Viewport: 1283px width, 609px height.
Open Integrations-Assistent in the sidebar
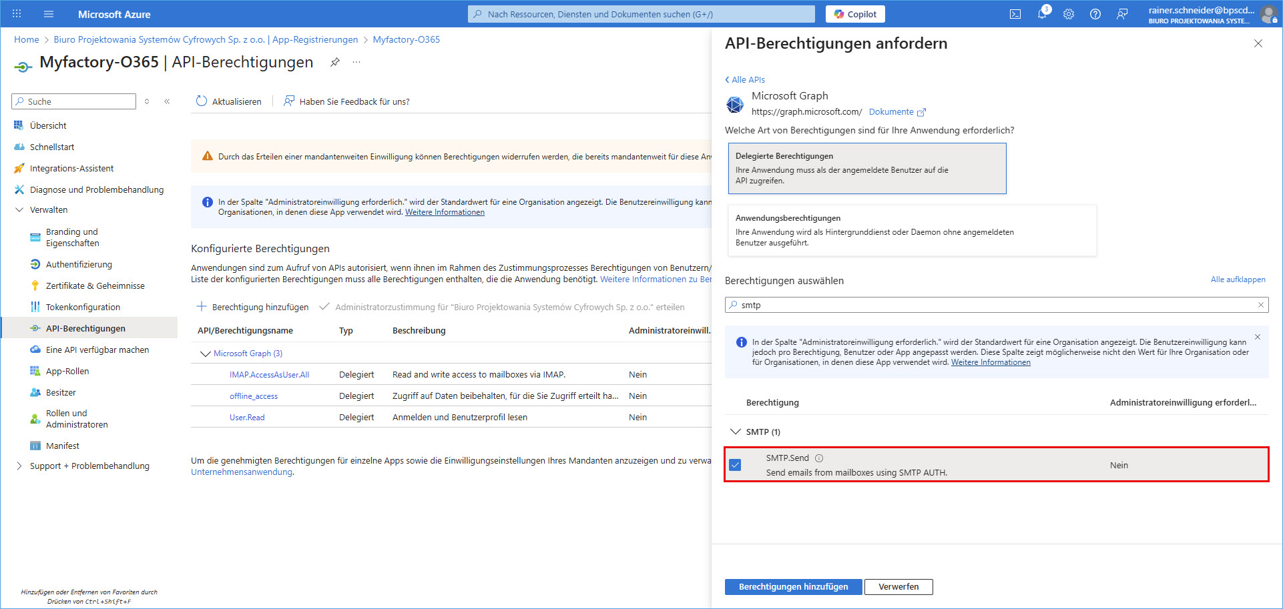tap(71, 168)
